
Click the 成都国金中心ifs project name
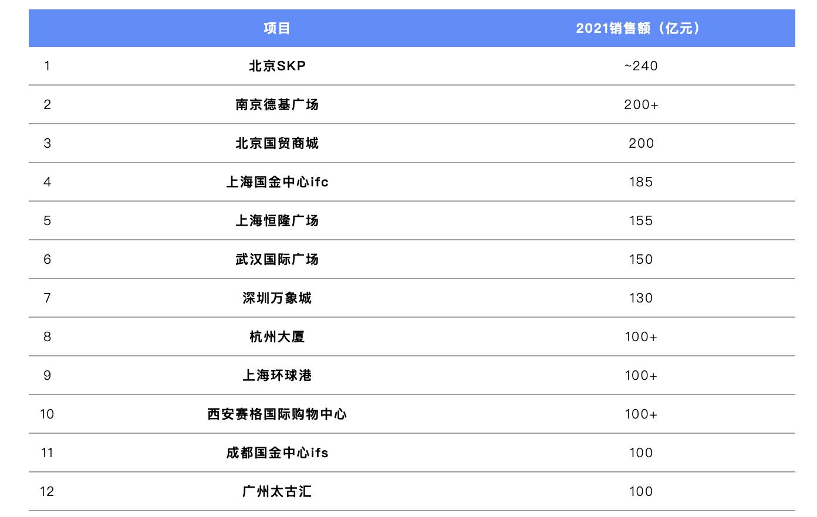[x=277, y=453]
